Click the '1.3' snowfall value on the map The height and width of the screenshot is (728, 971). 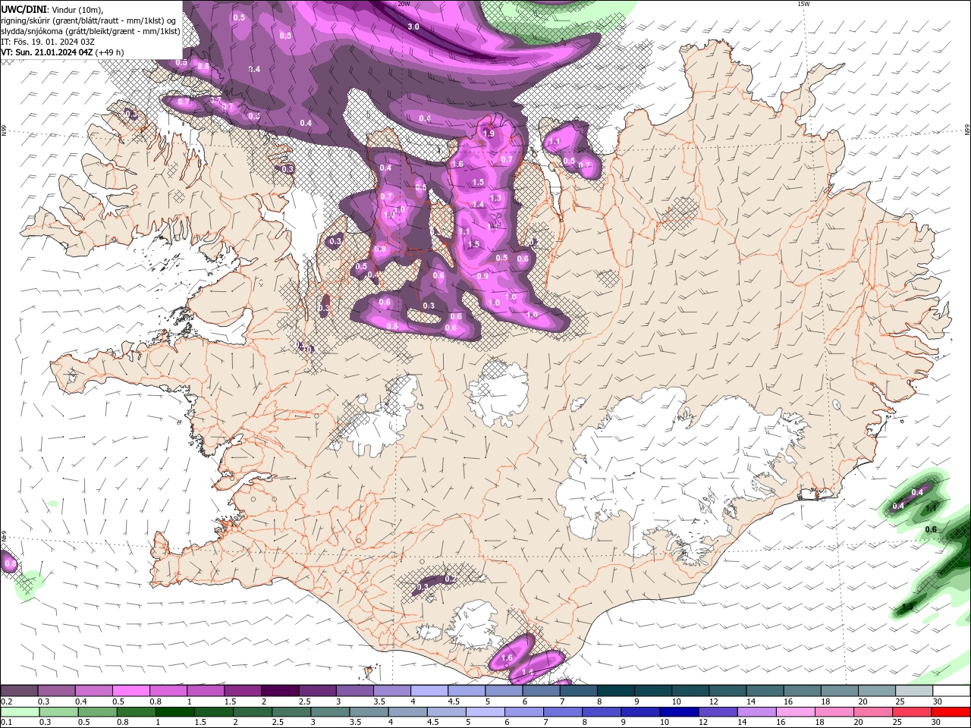495,198
